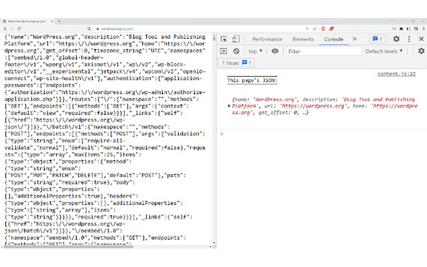Image resolution: width=427 pixels, height=267 pixels.
Task: Open the issues counter badge in the DevTools tab bar
Action: click(x=377, y=39)
